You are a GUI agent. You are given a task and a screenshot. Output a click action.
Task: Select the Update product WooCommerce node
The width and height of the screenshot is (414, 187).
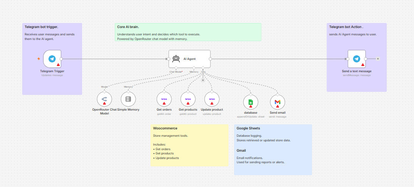pyautogui.click(x=212, y=99)
